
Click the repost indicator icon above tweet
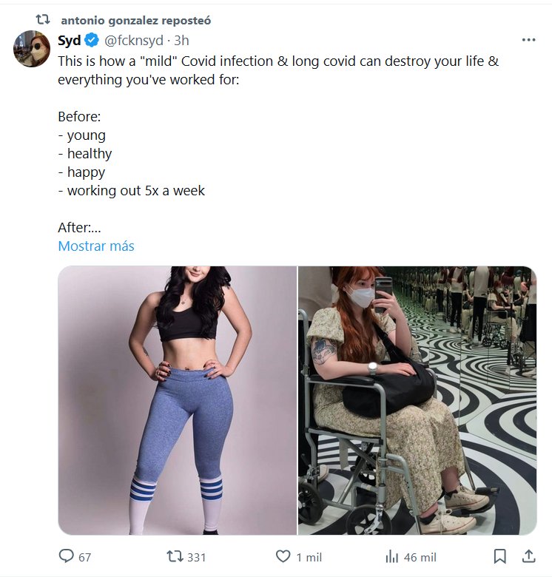(43, 19)
